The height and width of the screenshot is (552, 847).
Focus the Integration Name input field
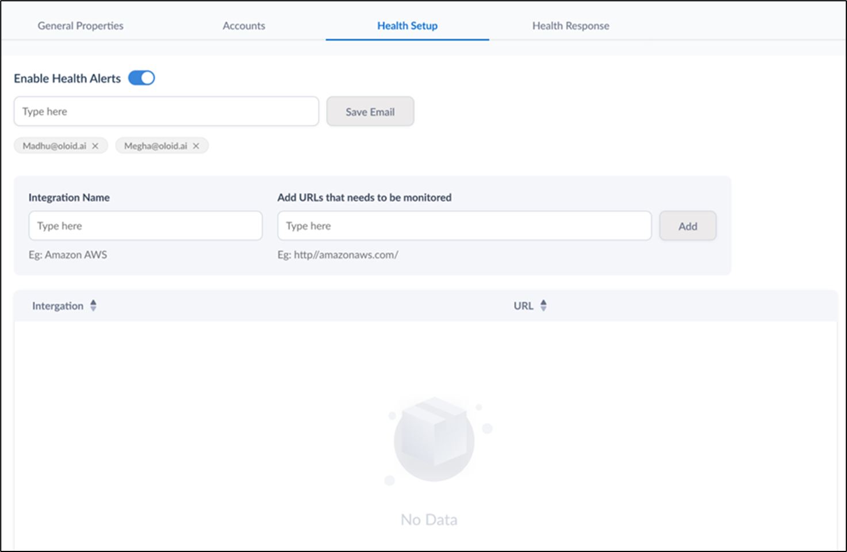(x=145, y=226)
